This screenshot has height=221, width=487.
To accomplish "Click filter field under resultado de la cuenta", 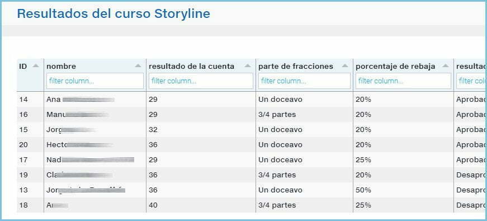I will pos(201,81).
